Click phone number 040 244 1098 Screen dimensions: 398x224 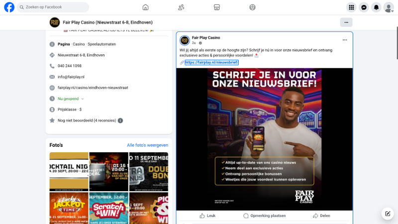coord(70,66)
